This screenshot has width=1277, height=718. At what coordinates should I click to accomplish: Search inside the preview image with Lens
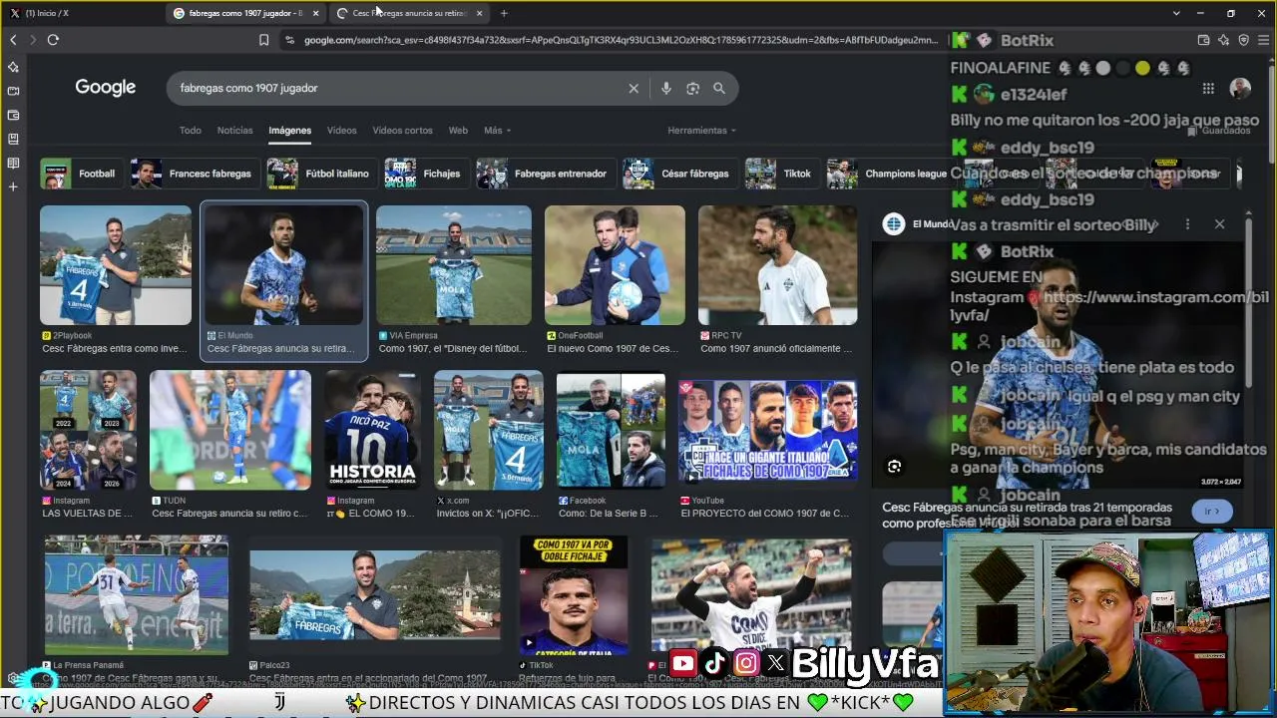(894, 467)
